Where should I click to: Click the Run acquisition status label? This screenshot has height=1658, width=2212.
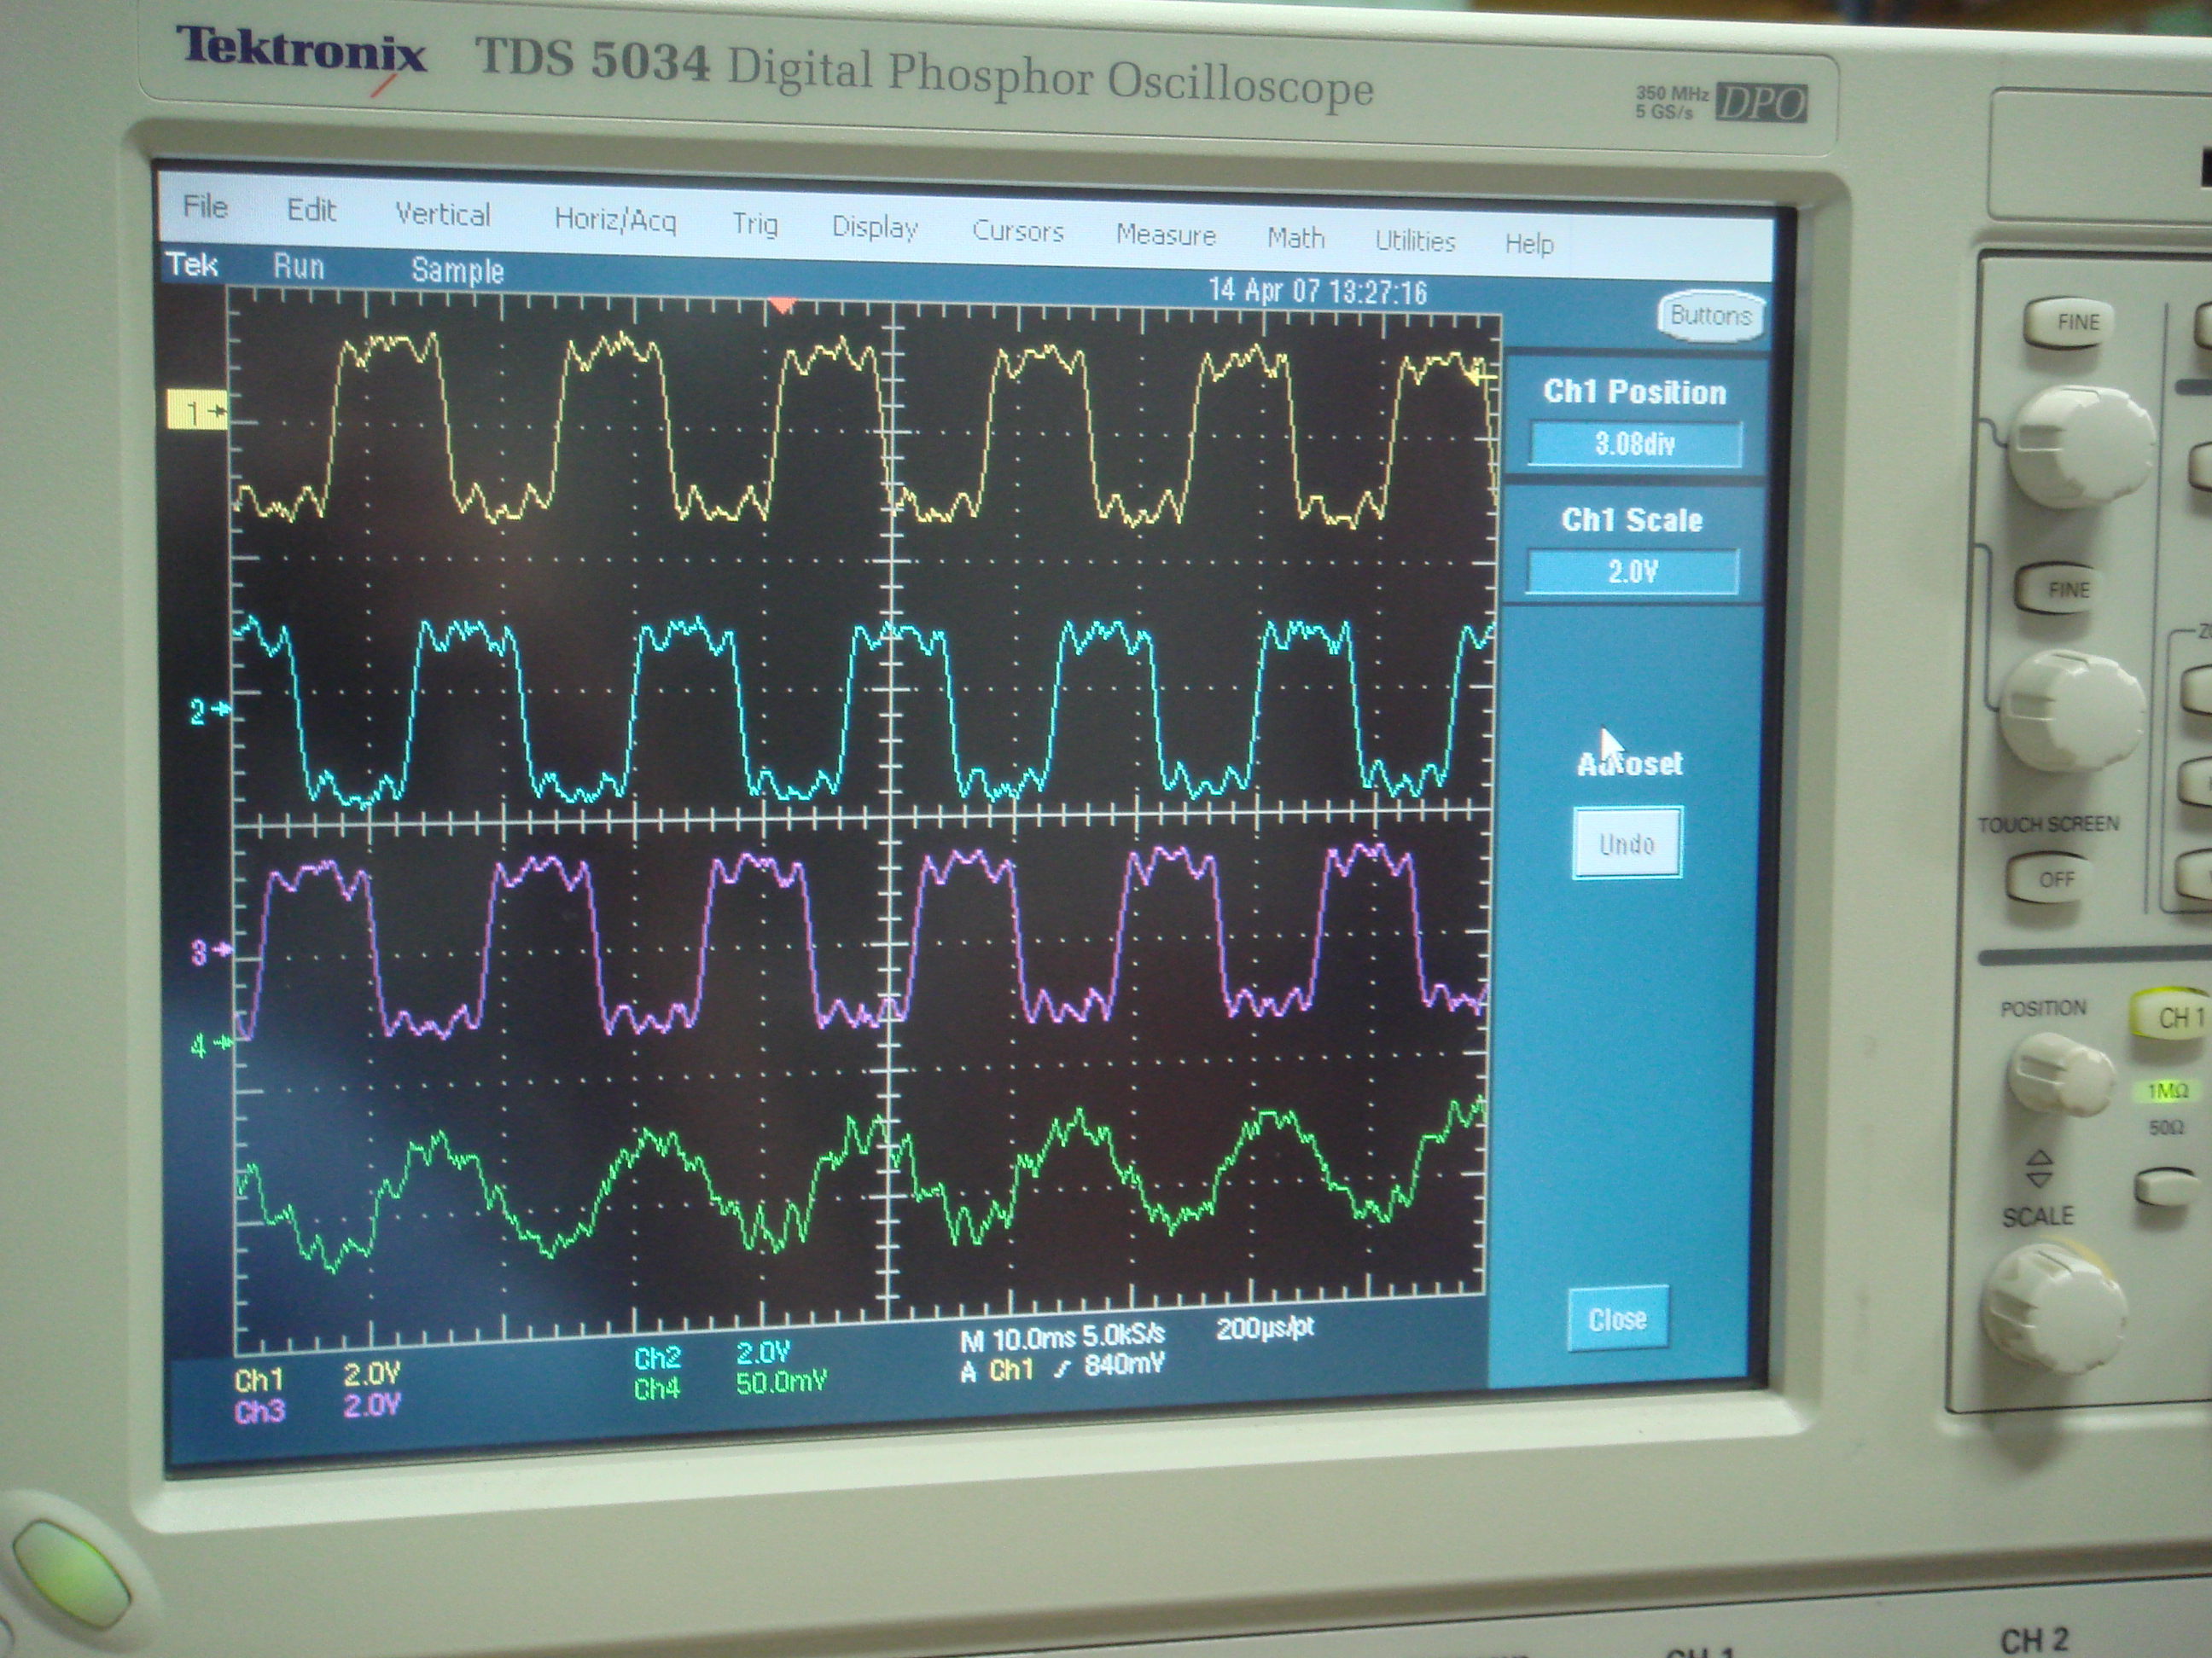[298, 267]
